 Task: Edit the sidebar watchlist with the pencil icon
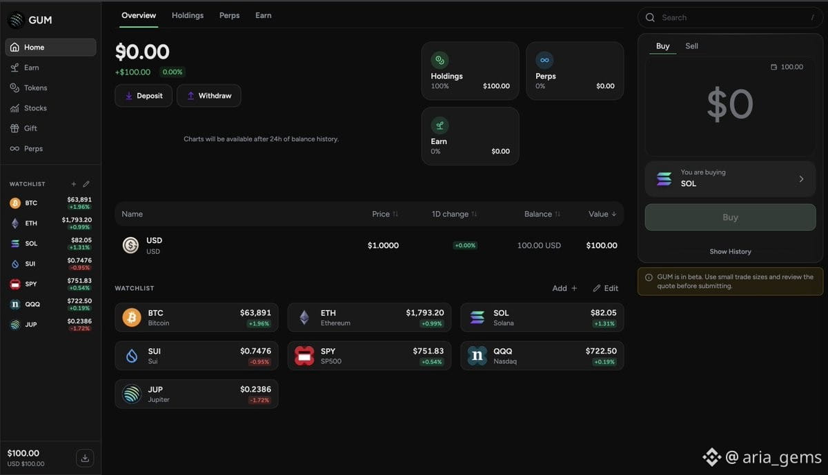pyautogui.click(x=86, y=184)
